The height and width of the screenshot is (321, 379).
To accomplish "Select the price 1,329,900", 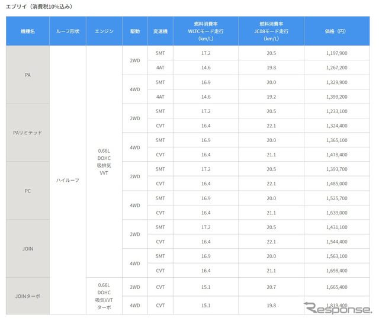I will pos(337,82).
